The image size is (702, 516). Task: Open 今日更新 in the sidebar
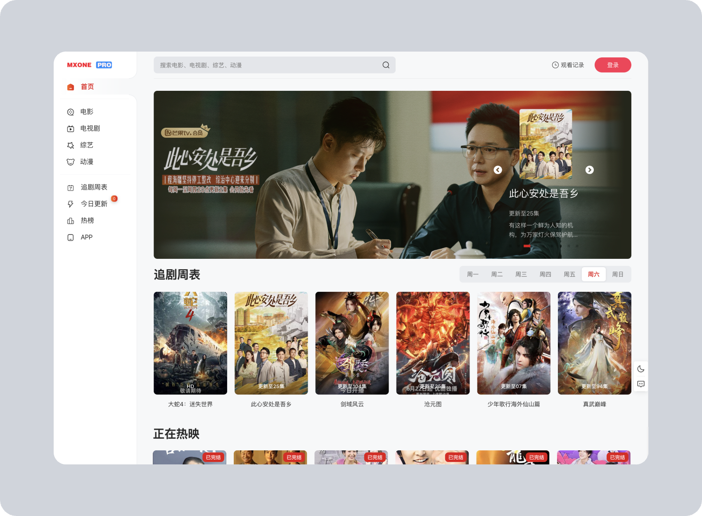pos(95,204)
